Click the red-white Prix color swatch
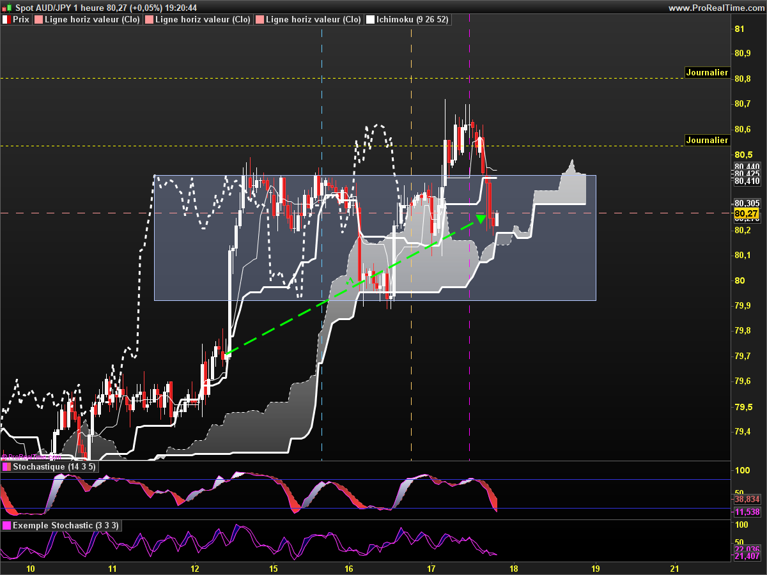The width and height of the screenshot is (767, 575). click(6, 20)
